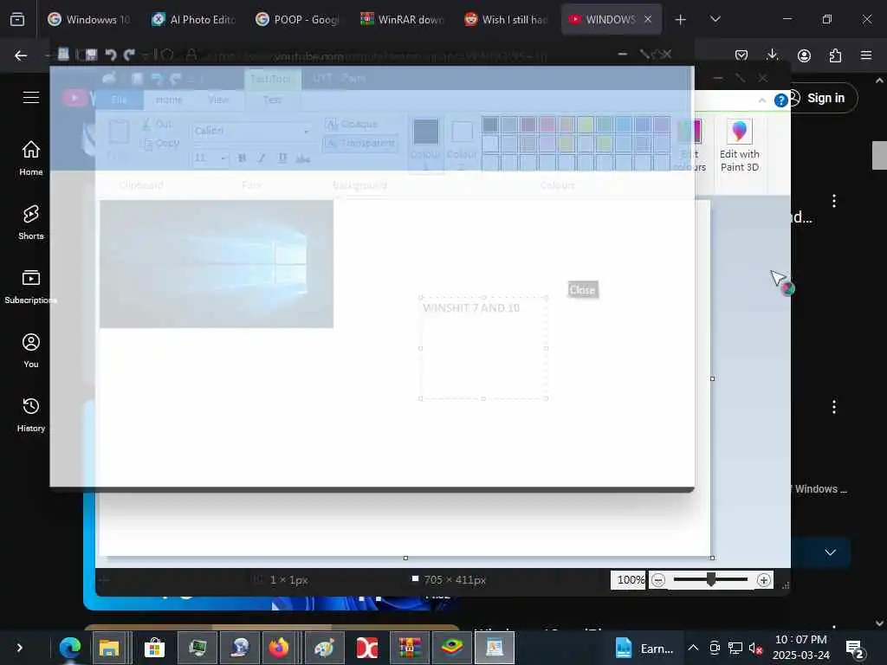Open Firefox from the taskbar
This screenshot has width=887, height=665.
(279, 648)
